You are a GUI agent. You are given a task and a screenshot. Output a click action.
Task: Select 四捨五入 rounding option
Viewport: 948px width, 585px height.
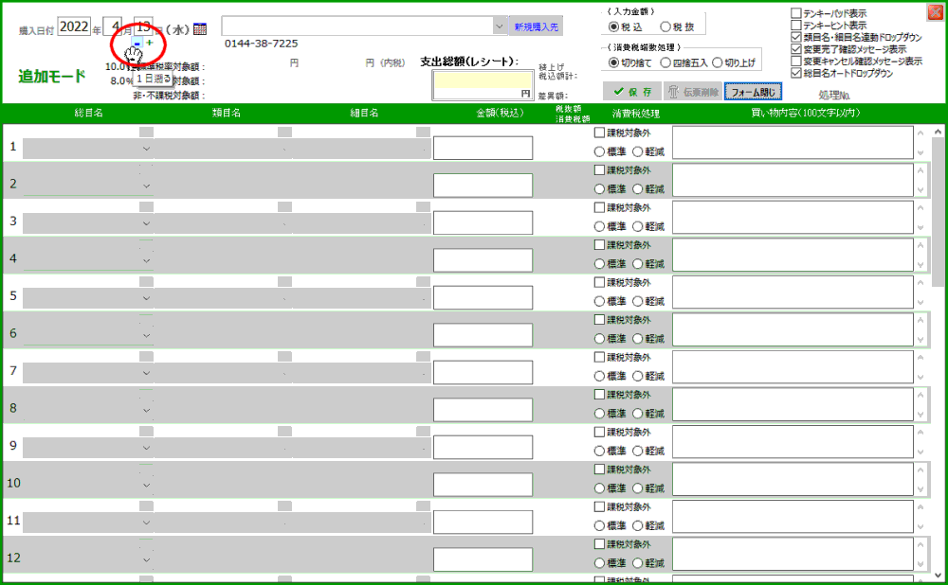point(665,62)
